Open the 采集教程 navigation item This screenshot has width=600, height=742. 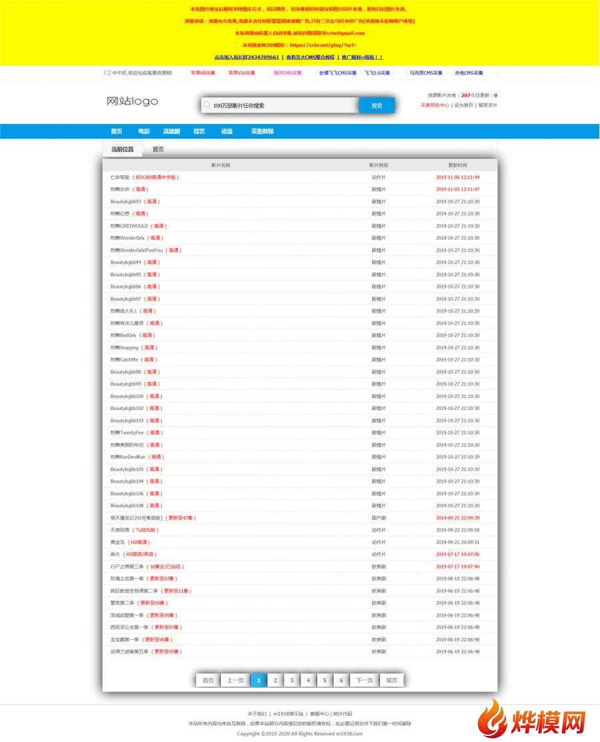click(x=262, y=131)
